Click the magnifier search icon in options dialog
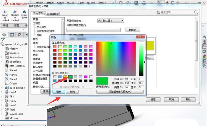The image size is (207, 126). pos(196,12)
